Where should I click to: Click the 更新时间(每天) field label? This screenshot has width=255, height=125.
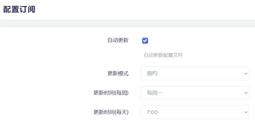(111, 112)
